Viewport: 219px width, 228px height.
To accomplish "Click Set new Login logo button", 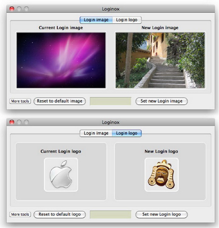I will coord(162,214).
